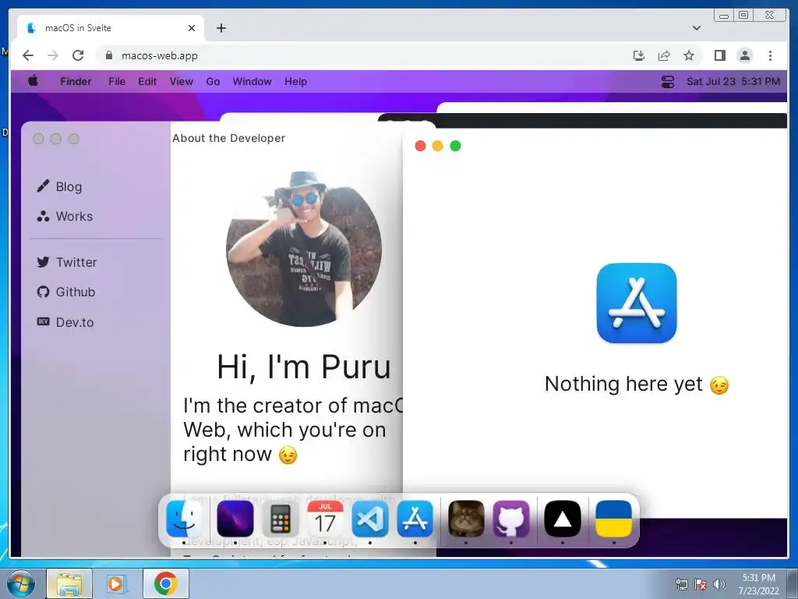Viewport: 798px width, 599px height.
Task: Share this page icon in Chrome
Action: (x=664, y=55)
